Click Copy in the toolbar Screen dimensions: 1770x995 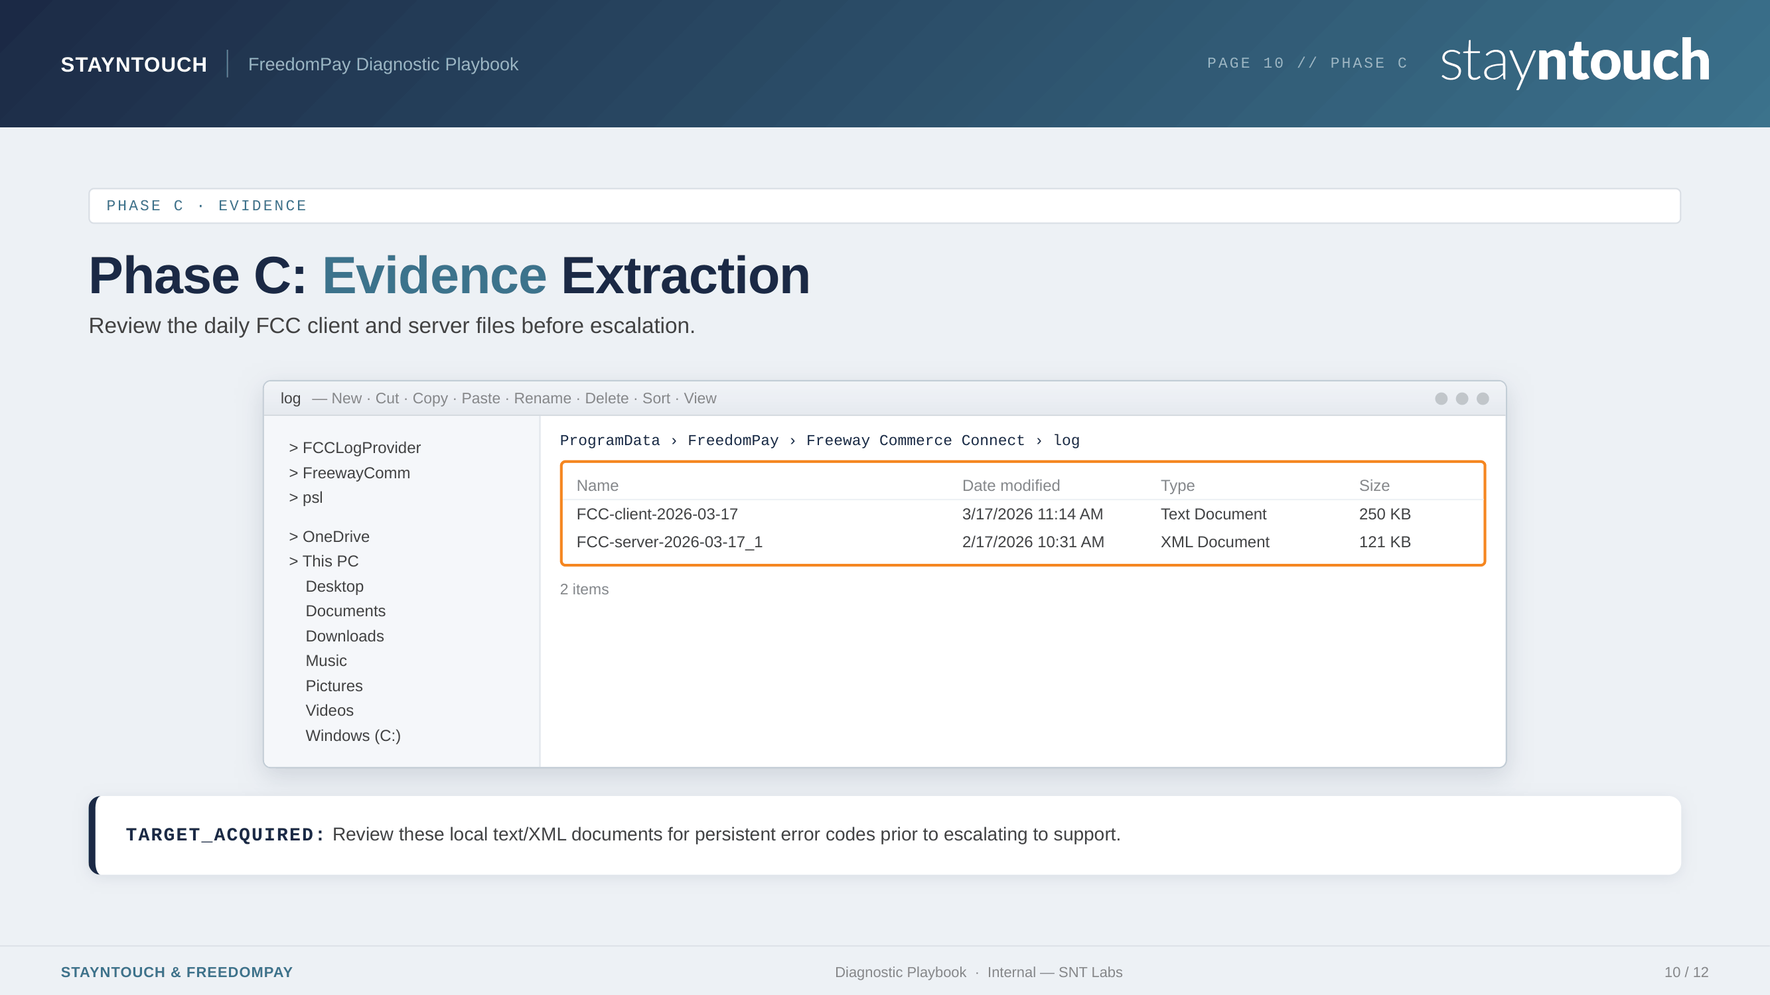coord(429,399)
